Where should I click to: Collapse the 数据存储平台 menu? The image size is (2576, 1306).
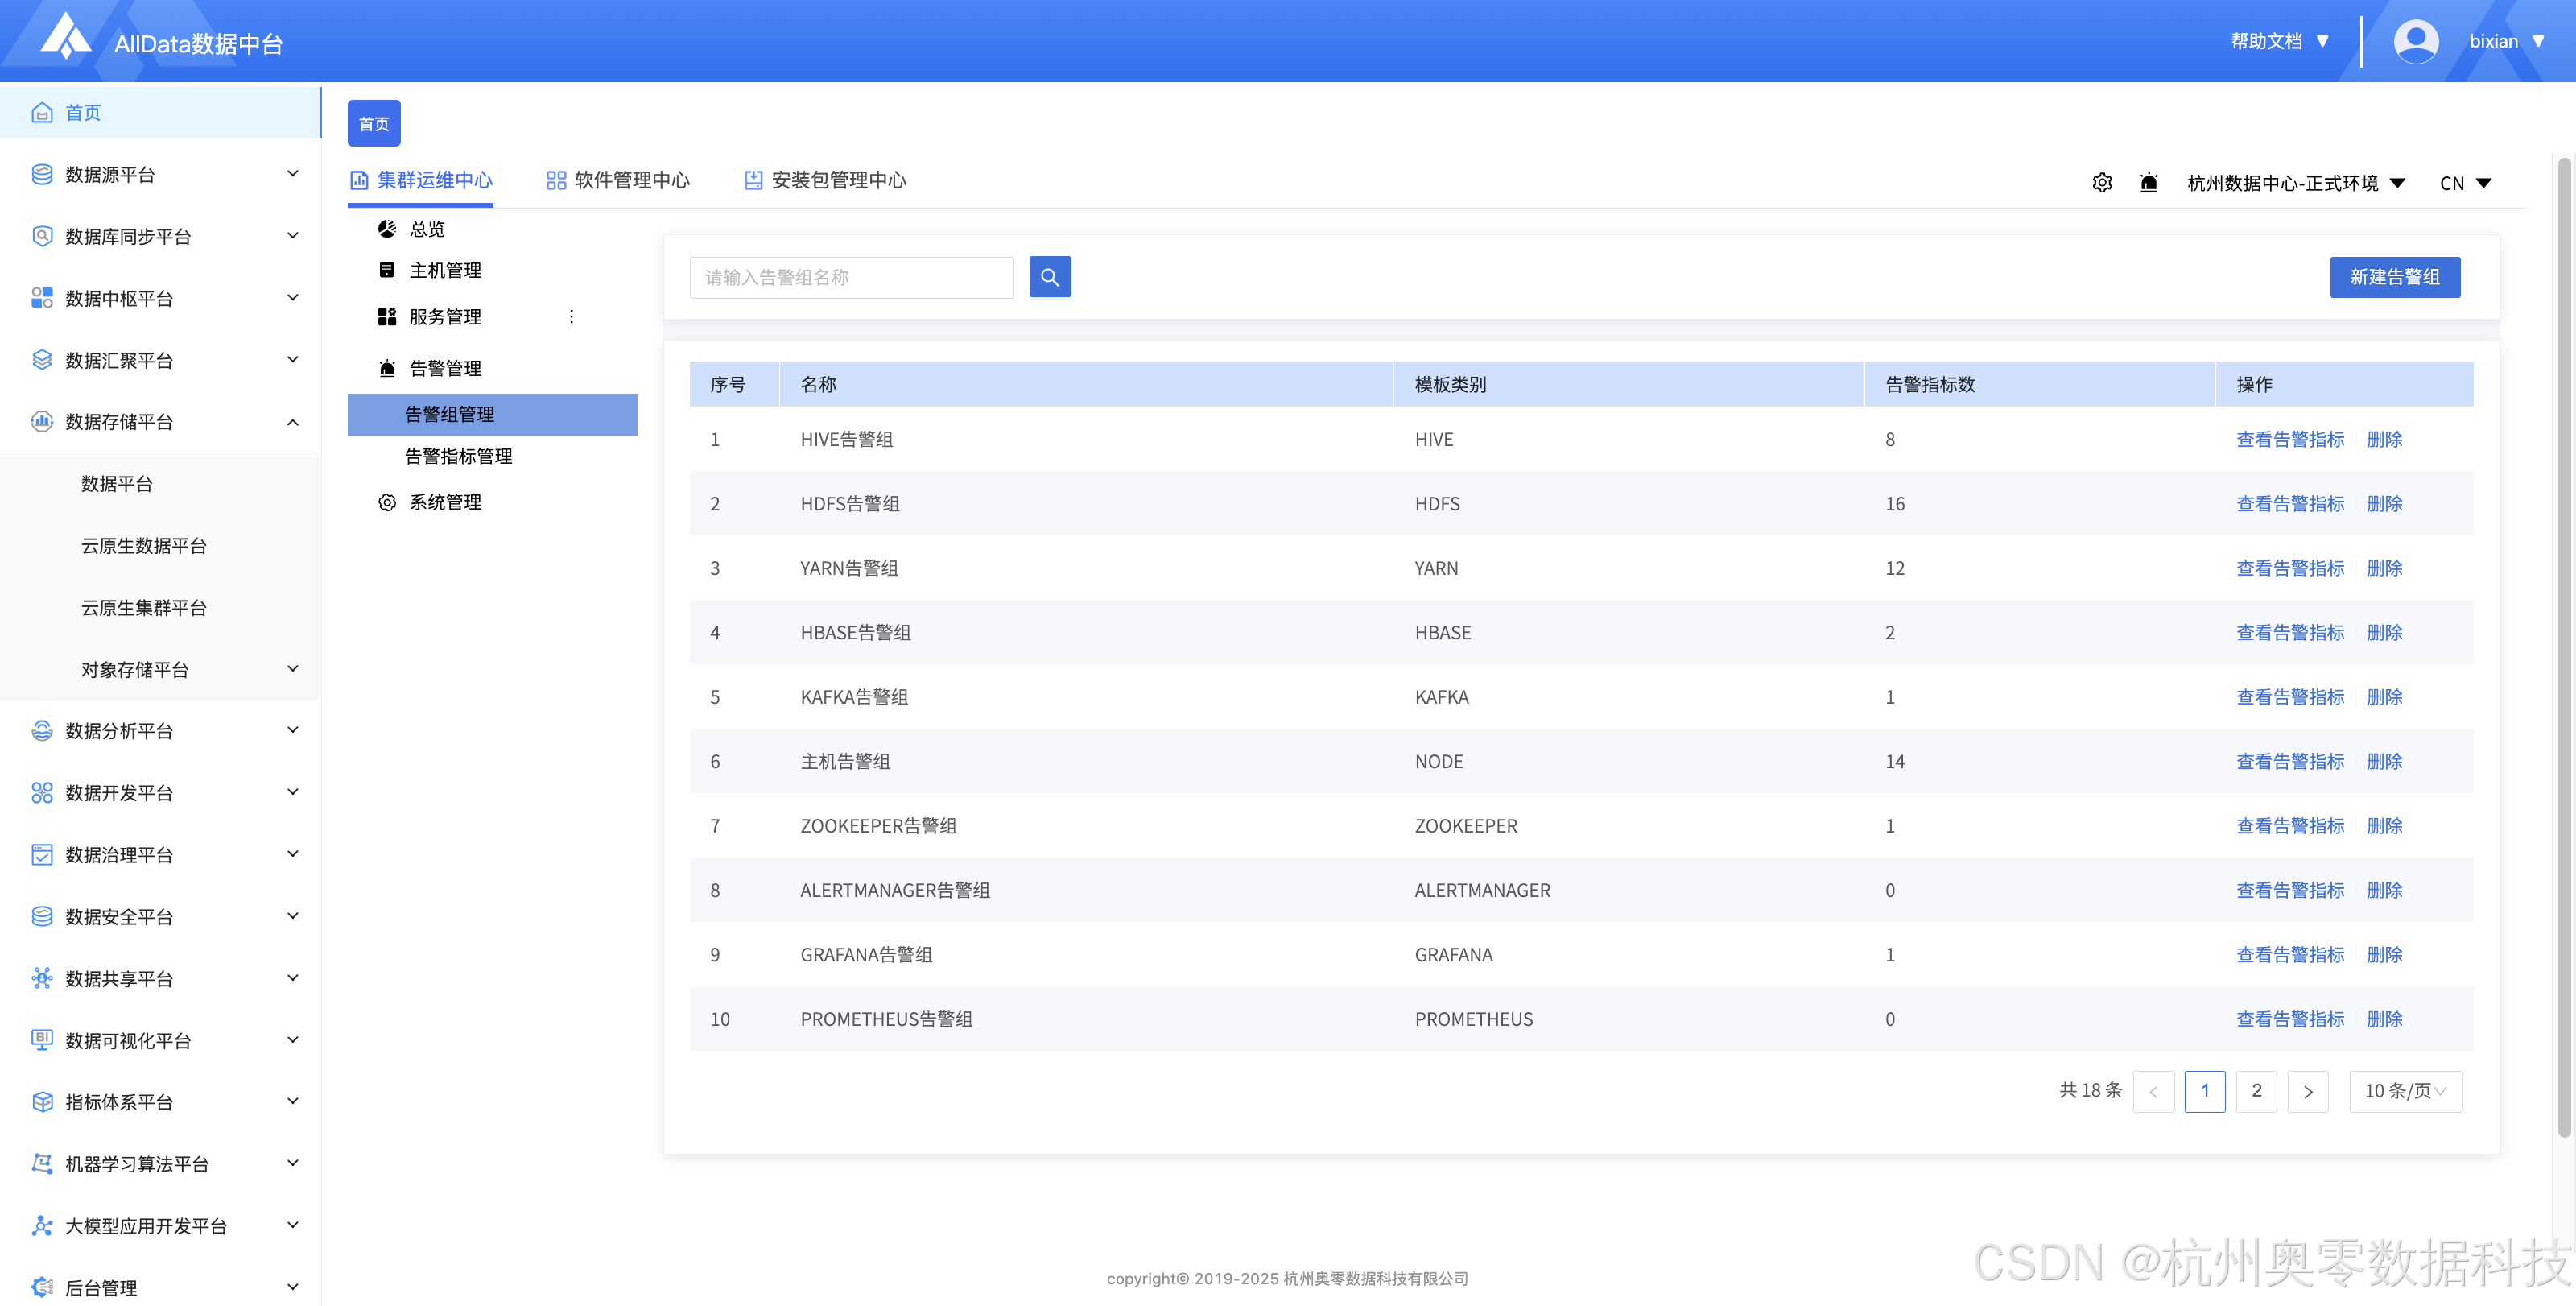pyautogui.click(x=292, y=422)
